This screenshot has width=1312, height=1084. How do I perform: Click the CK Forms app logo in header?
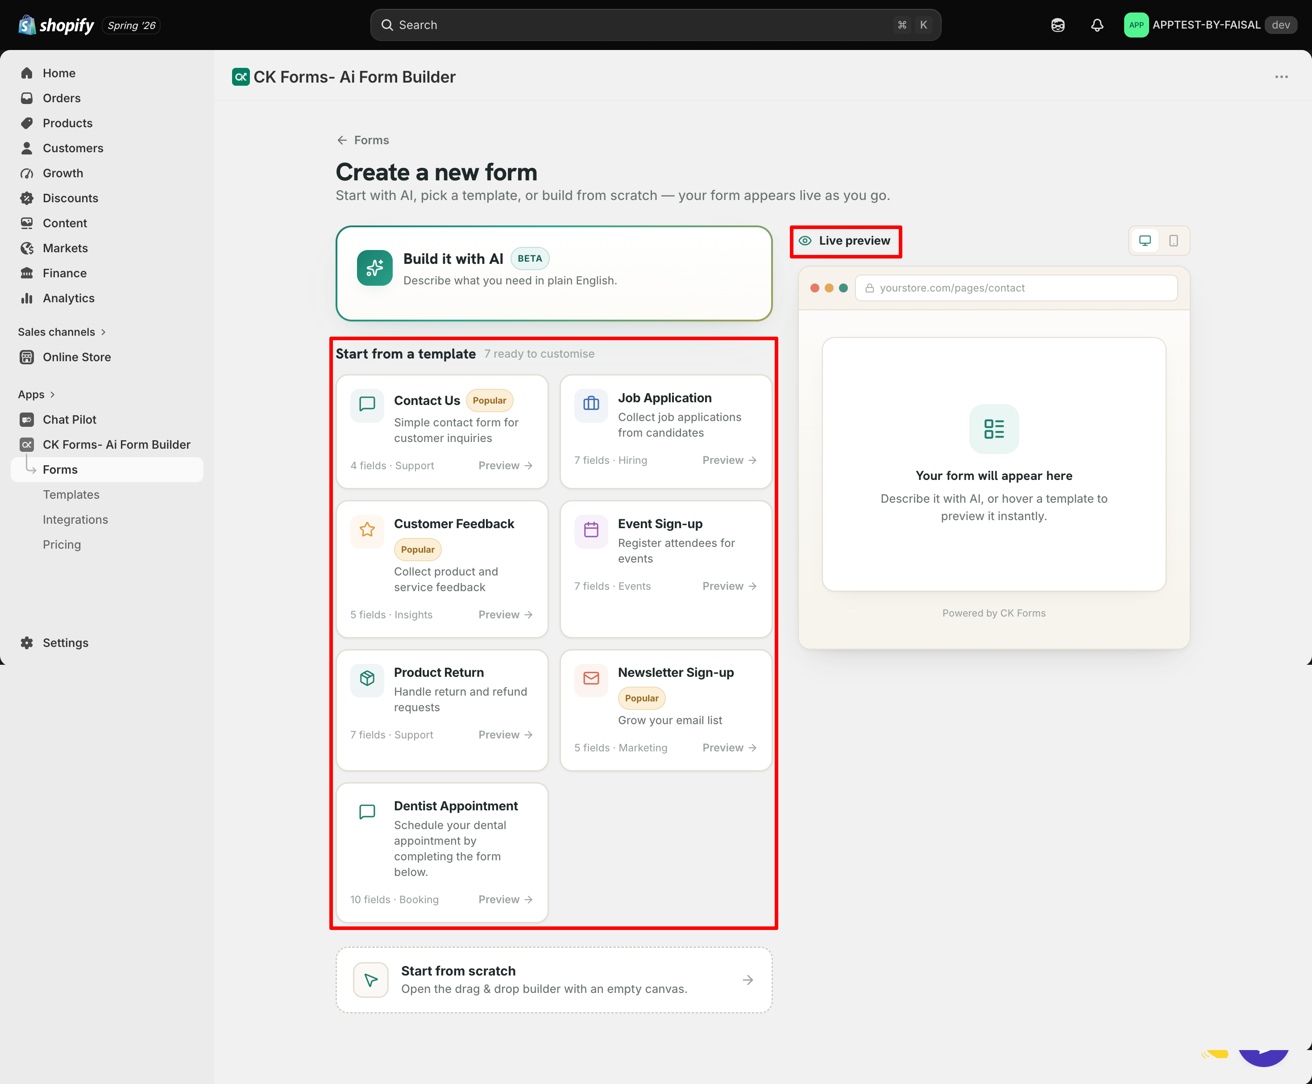240,77
